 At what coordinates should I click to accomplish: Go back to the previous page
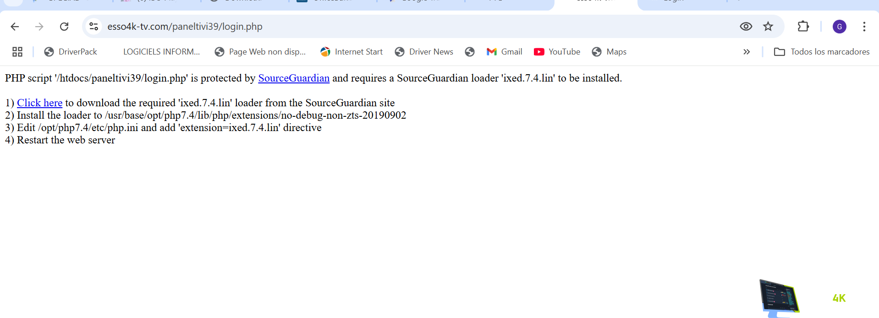click(15, 27)
